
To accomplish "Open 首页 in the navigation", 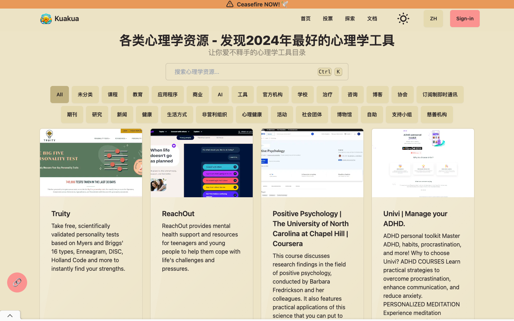I will [x=306, y=19].
